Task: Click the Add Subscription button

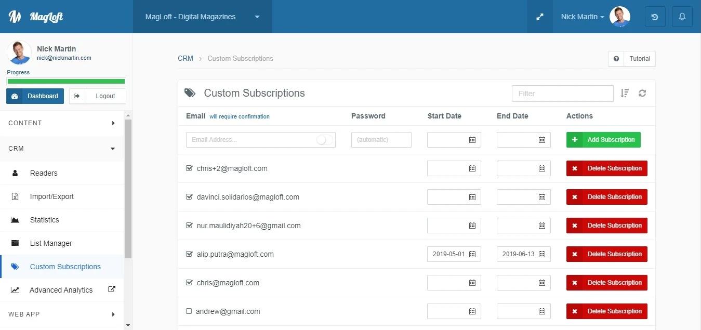Action: pyautogui.click(x=603, y=140)
